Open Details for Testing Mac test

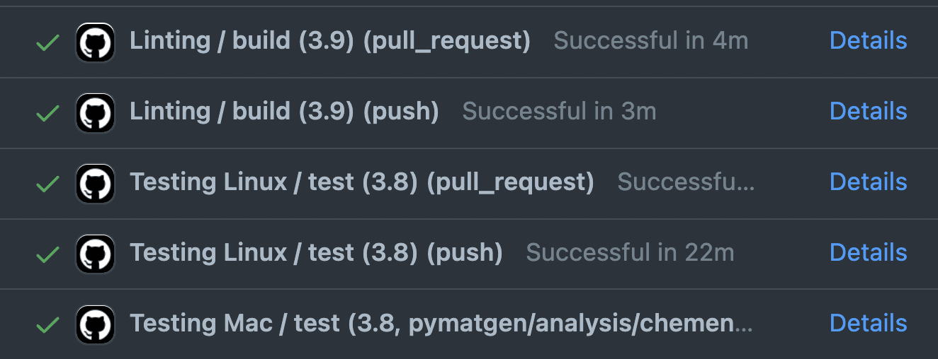868,324
